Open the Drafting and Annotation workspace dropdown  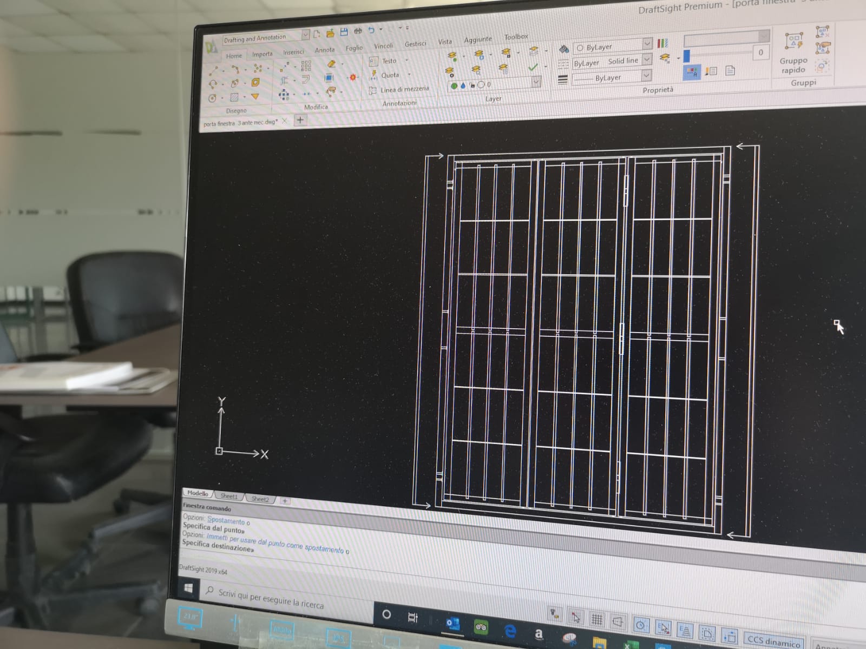tap(305, 35)
